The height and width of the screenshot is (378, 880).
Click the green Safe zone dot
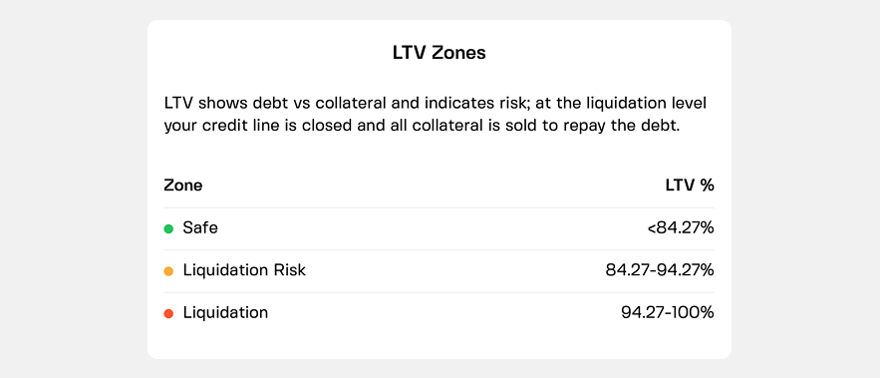(168, 228)
